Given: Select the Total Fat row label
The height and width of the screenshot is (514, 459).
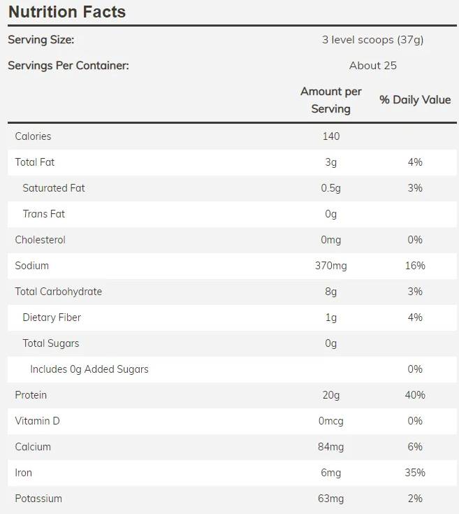Looking at the screenshot, I should point(35,162).
